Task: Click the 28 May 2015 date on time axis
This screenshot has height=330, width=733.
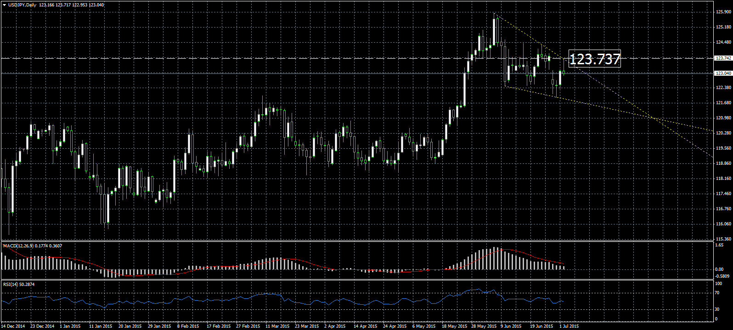Action: pos(483,326)
